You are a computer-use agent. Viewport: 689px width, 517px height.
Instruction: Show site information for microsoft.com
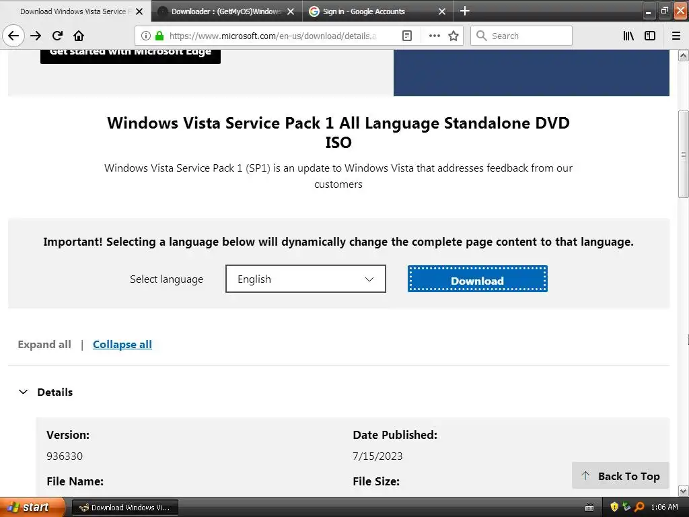click(146, 36)
